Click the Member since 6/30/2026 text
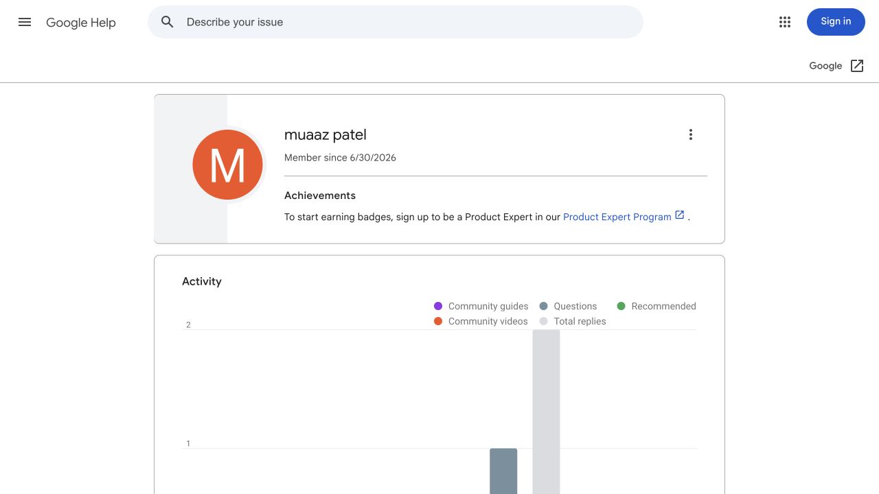The width and height of the screenshot is (879, 494). [340, 158]
